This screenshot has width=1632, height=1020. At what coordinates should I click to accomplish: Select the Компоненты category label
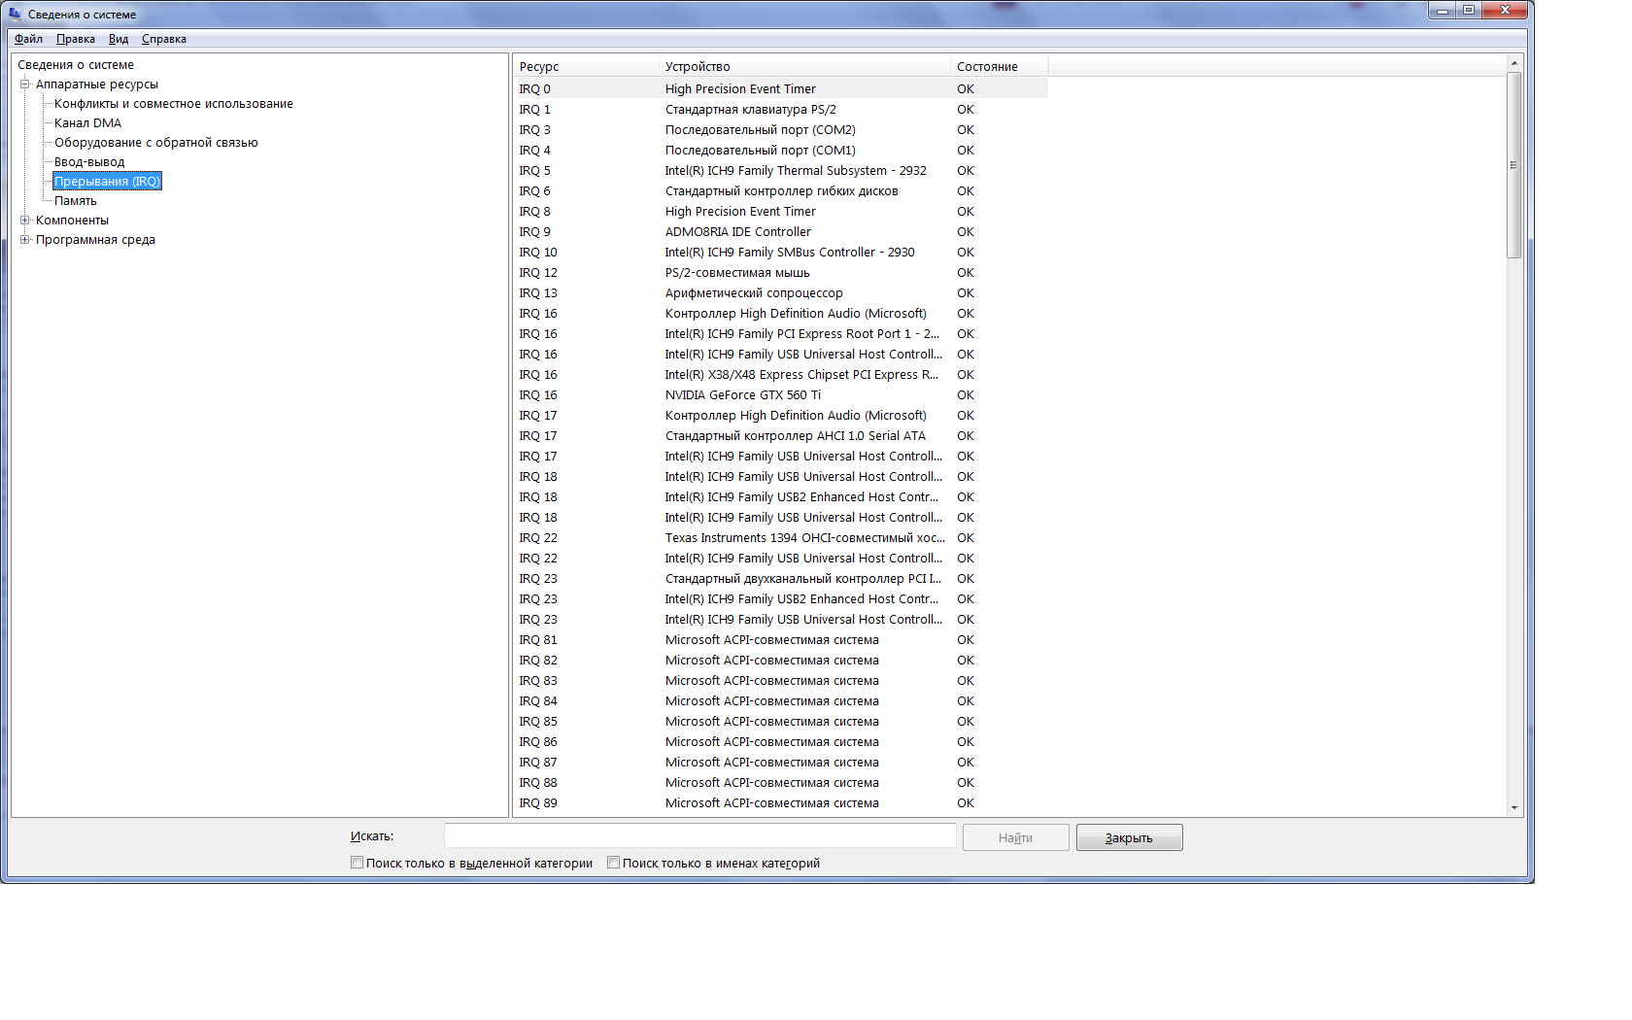(x=73, y=221)
